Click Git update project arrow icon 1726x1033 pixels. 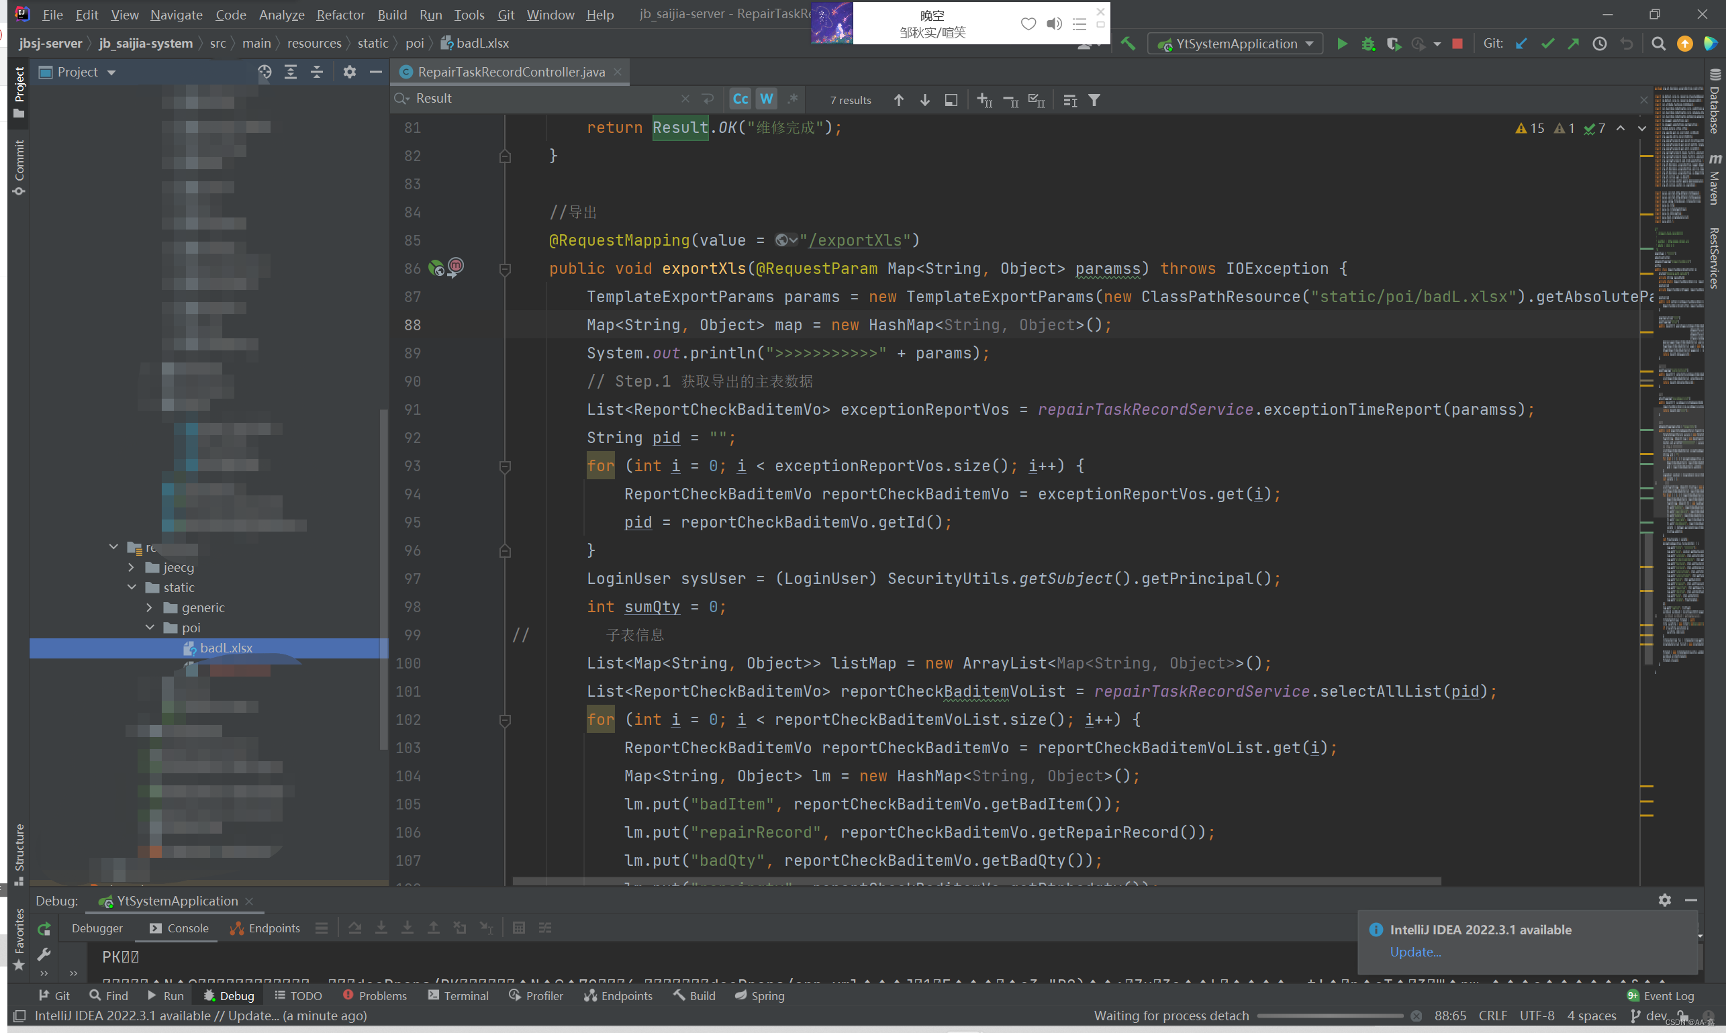(1521, 44)
